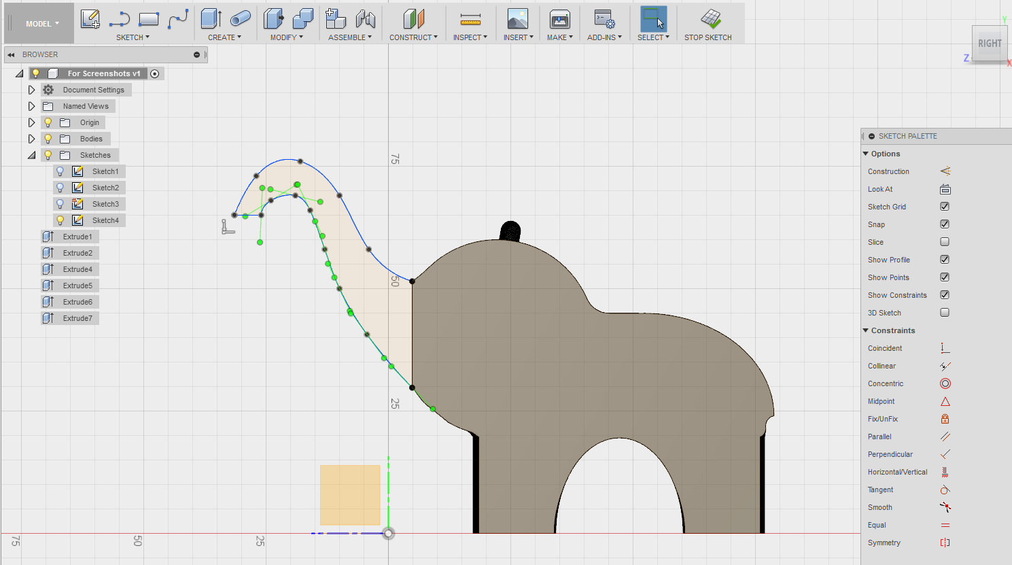1012x565 pixels.
Task: Click the Browser panel minus button
Action: 196,54
